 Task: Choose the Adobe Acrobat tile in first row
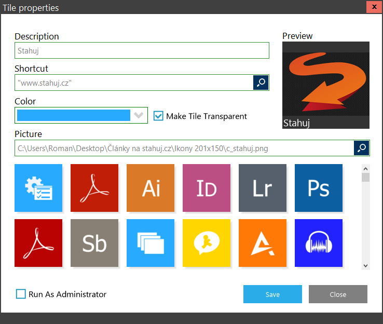[94, 188]
